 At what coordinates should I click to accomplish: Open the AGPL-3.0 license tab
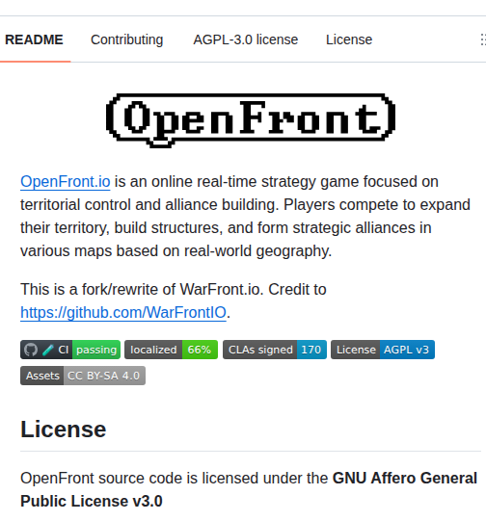pyautogui.click(x=246, y=39)
